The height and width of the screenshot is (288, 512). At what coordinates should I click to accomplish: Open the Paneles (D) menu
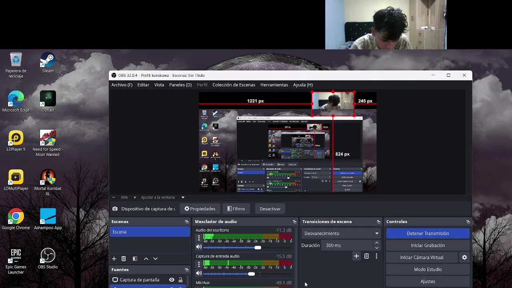[180, 85]
